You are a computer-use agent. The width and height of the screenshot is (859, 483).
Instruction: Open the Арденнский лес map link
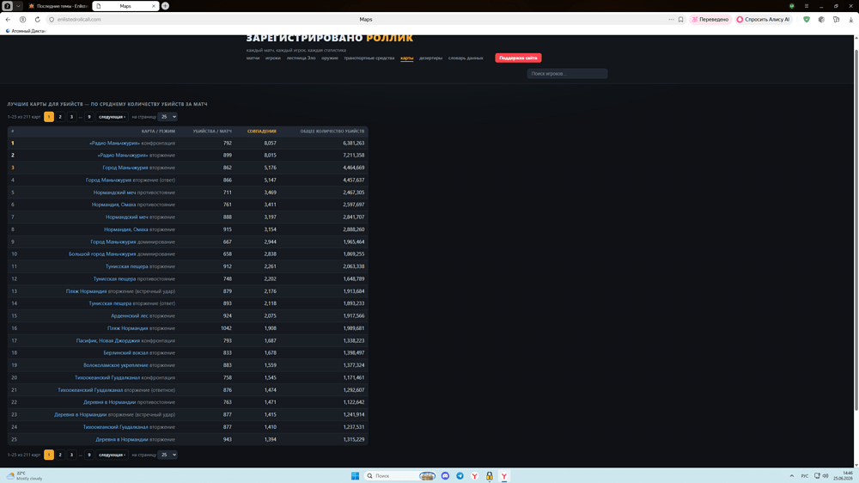pos(130,315)
